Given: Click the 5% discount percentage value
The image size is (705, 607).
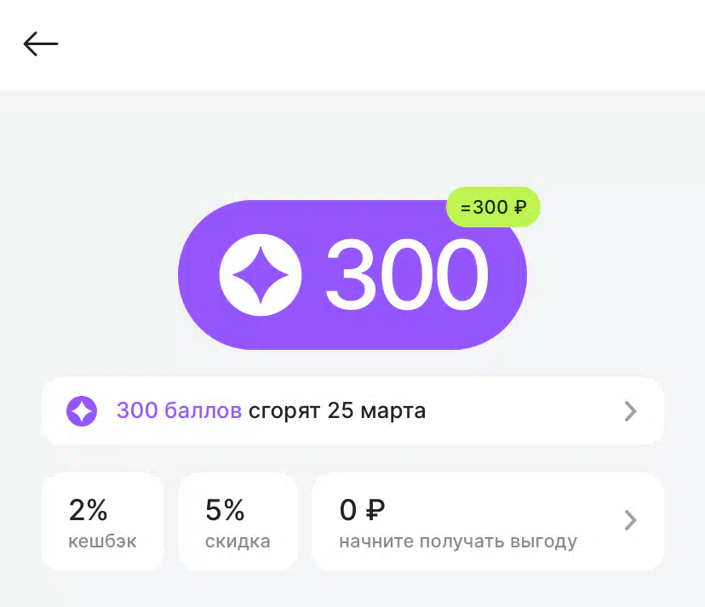Looking at the screenshot, I should (x=225, y=510).
